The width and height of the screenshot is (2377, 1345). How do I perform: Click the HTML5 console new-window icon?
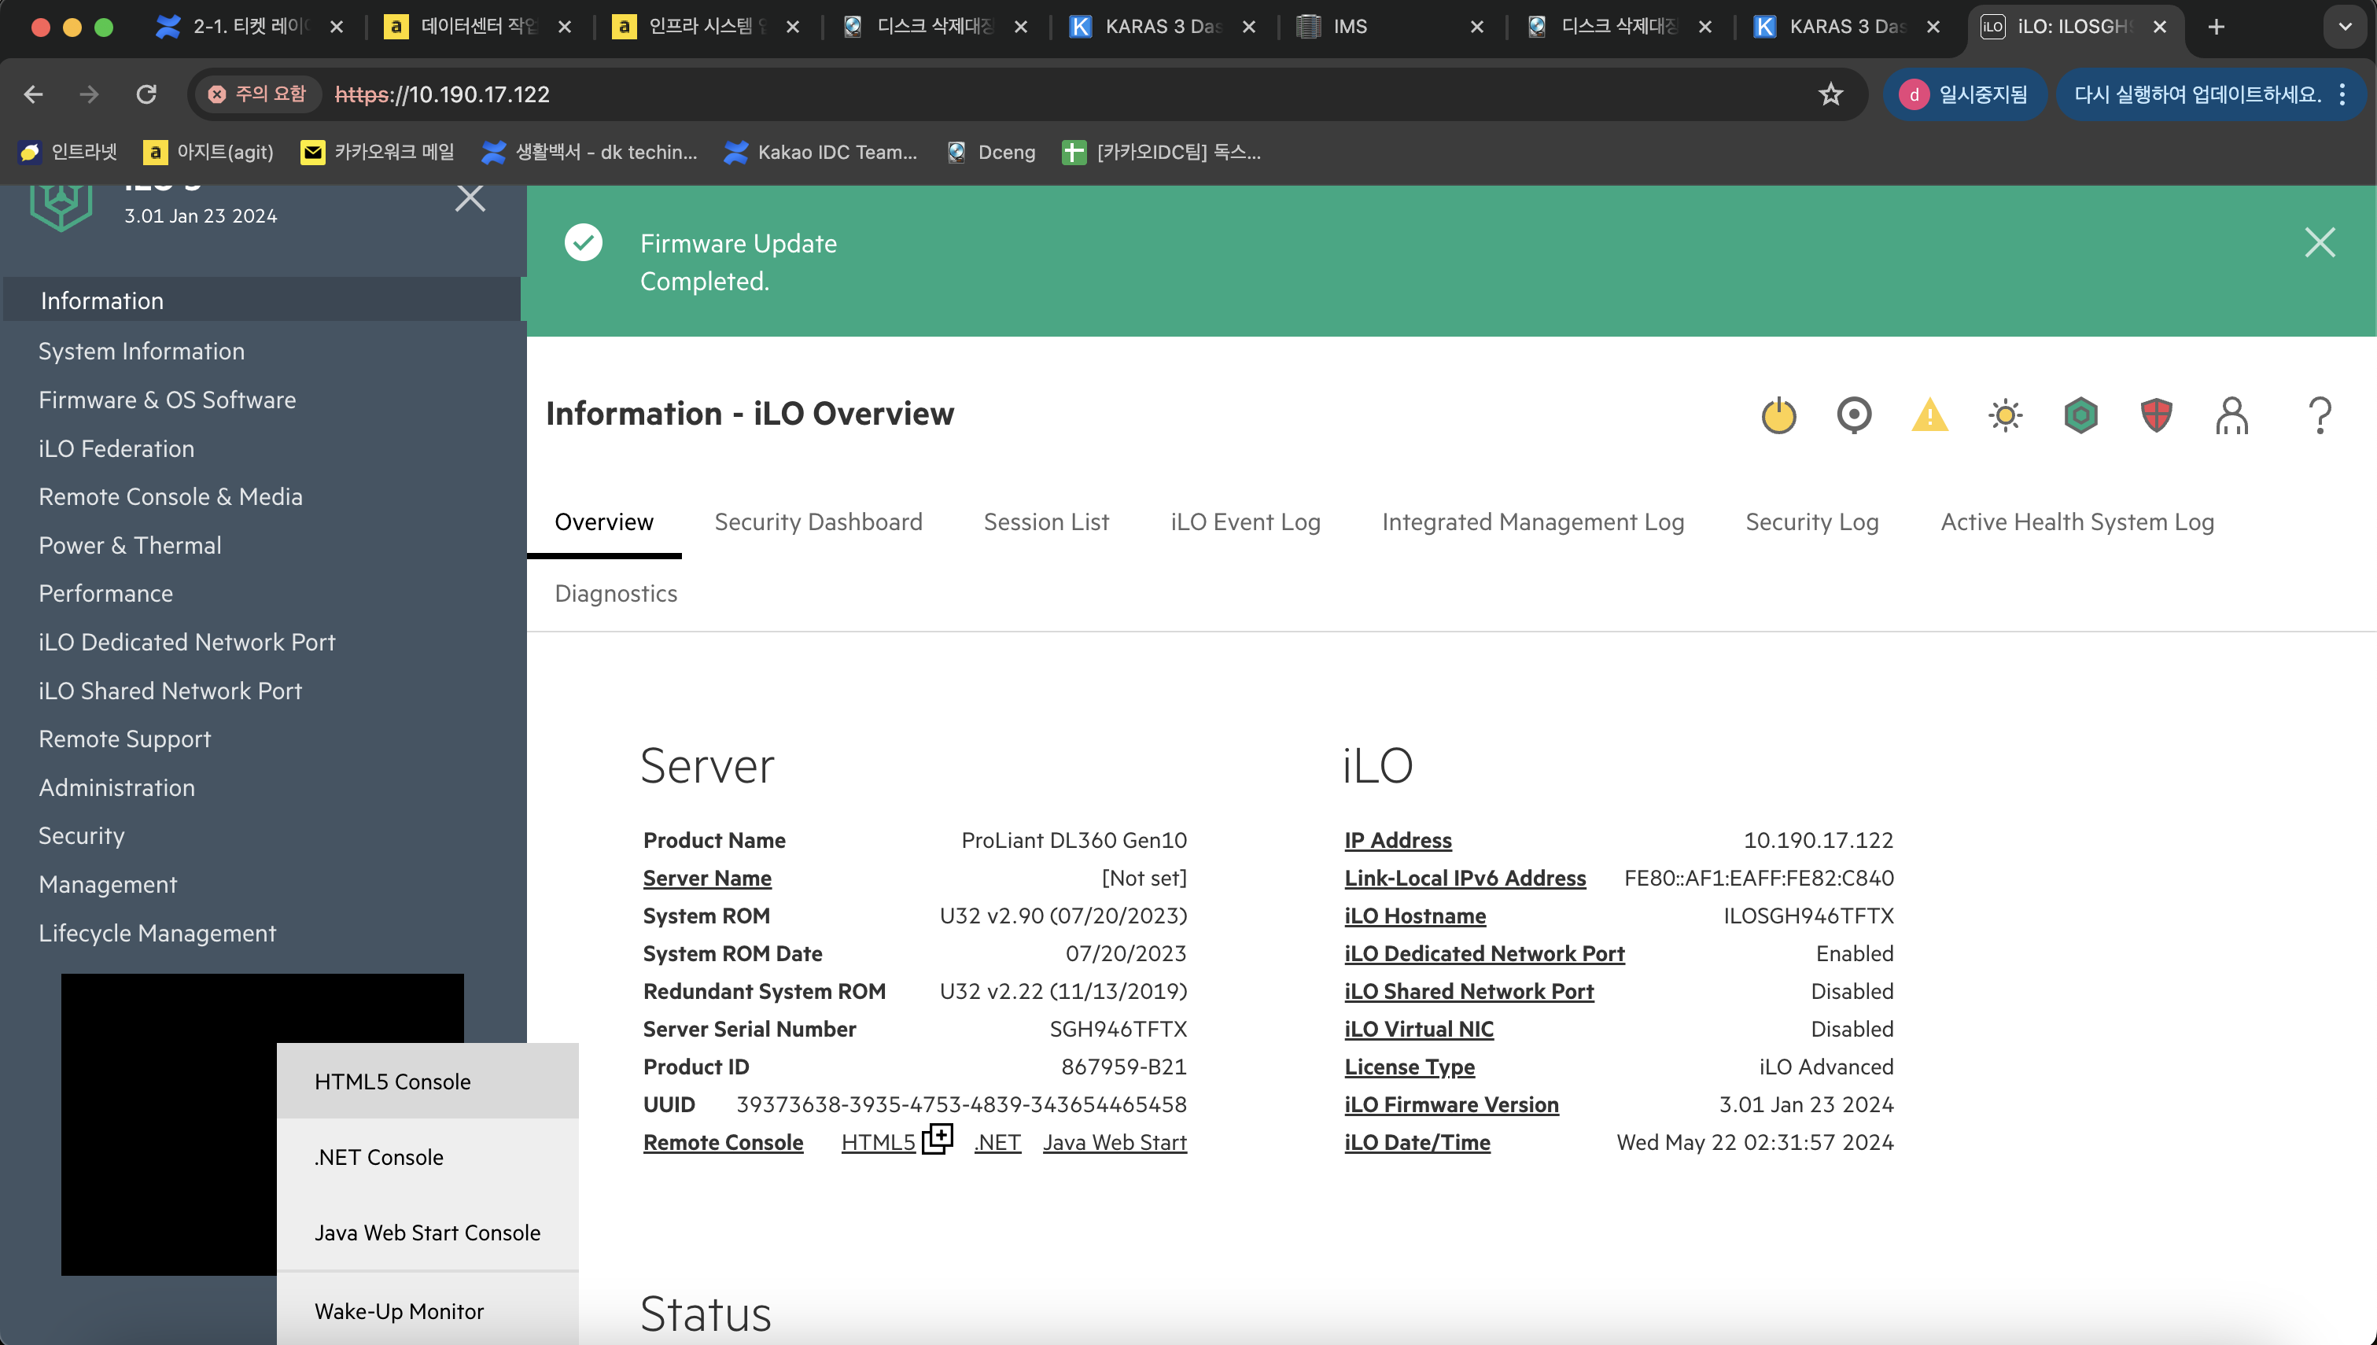click(938, 1138)
